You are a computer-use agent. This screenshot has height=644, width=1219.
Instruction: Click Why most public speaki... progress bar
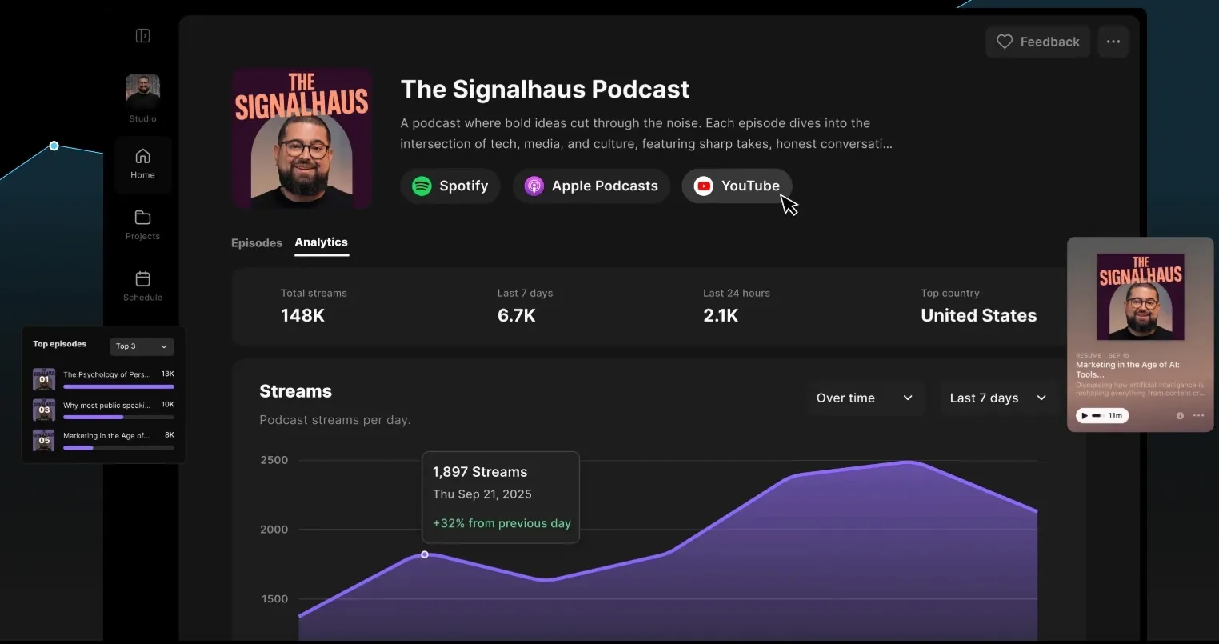(x=118, y=417)
